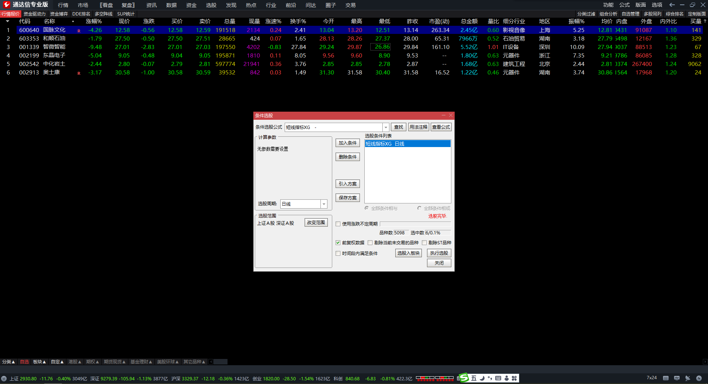The width and height of the screenshot is (708, 384).
Task: Click the red-green market breadth bar indicator
Action: point(435,378)
